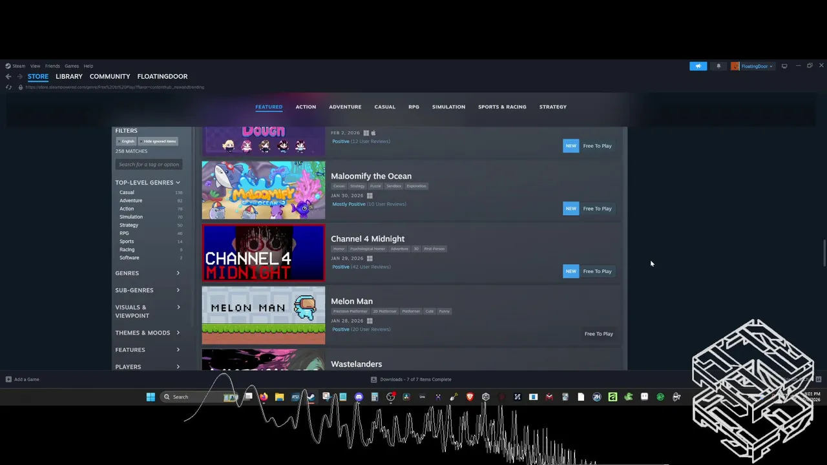Filter by the Software genre
827x465 pixels.
pyautogui.click(x=151, y=258)
